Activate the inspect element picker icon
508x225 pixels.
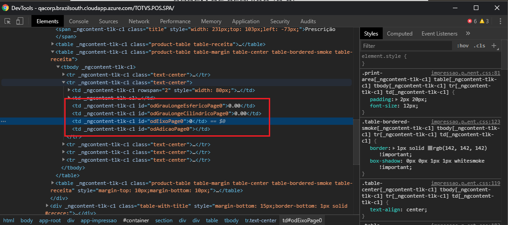click(x=8, y=21)
